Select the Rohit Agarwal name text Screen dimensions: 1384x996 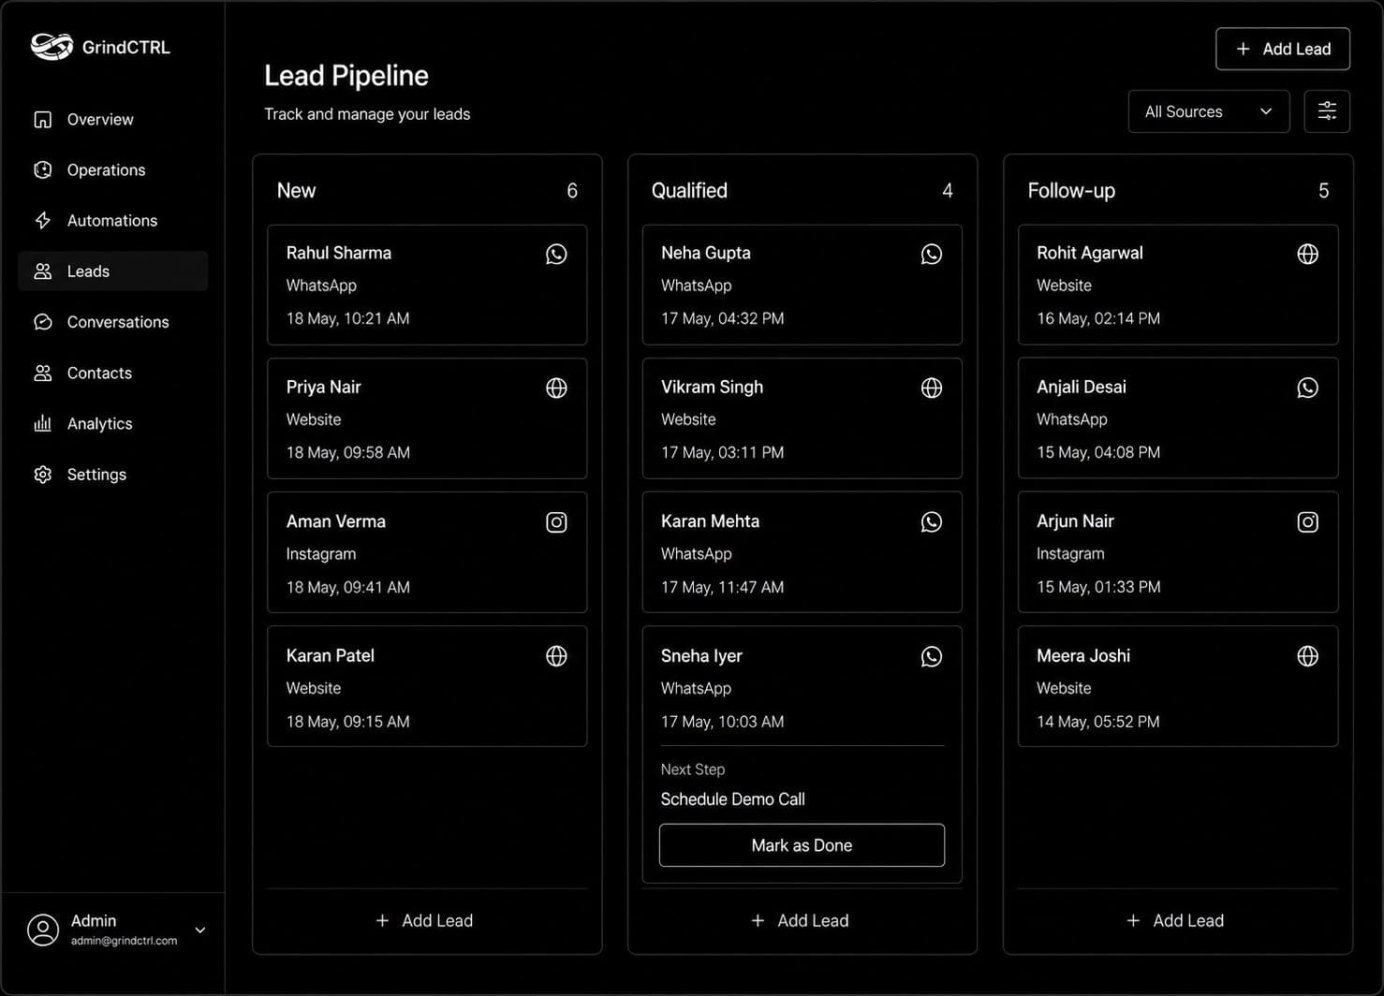click(x=1090, y=254)
